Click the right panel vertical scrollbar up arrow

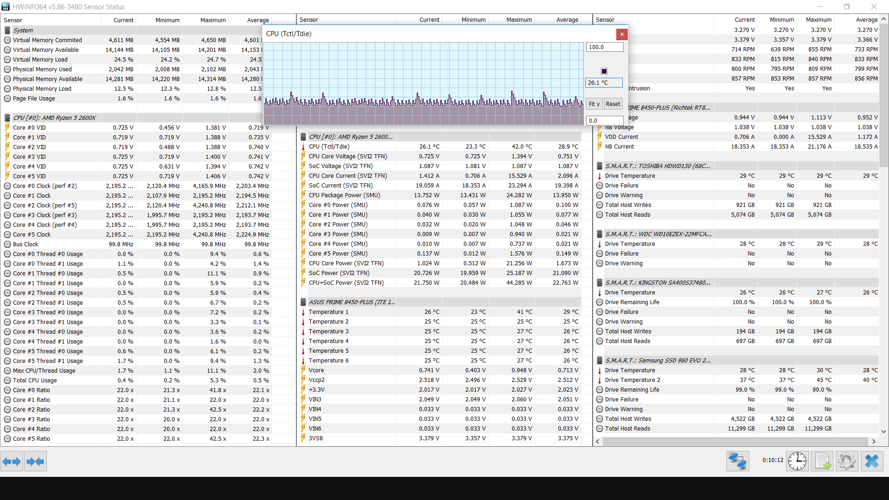(x=883, y=19)
